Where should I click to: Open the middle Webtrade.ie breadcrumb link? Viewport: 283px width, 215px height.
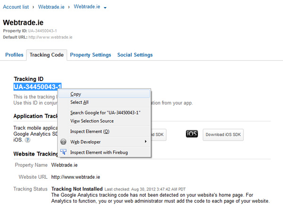pos(51,7)
